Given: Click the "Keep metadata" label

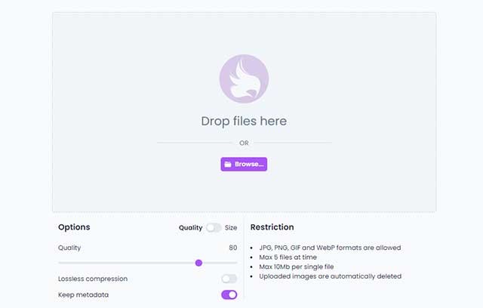Looking at the screenshot, I should 83,294.
